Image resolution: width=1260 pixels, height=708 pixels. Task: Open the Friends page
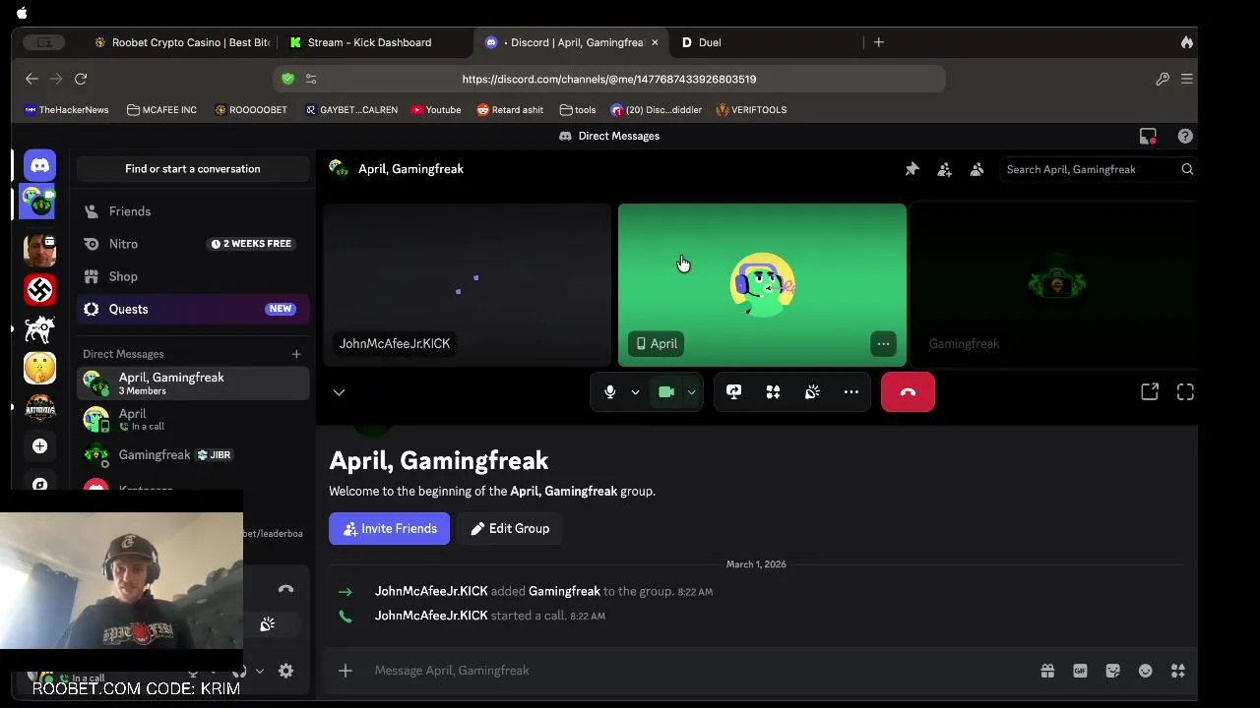[193, 211]
